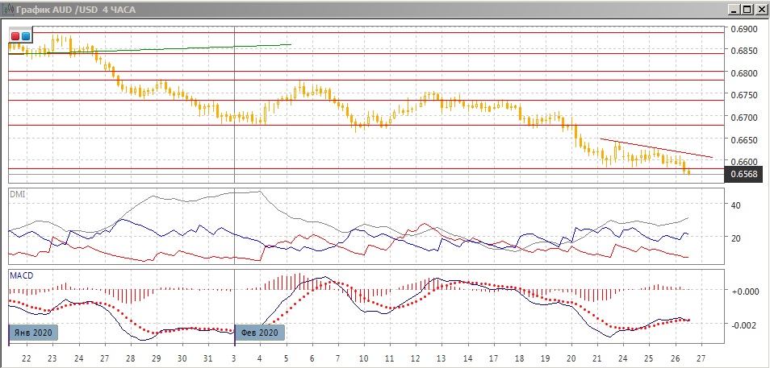Select the Янв 2020 month marker
The height and width of the screenshot is (368, 770).
pyautogui.click(x=33, y=333)
